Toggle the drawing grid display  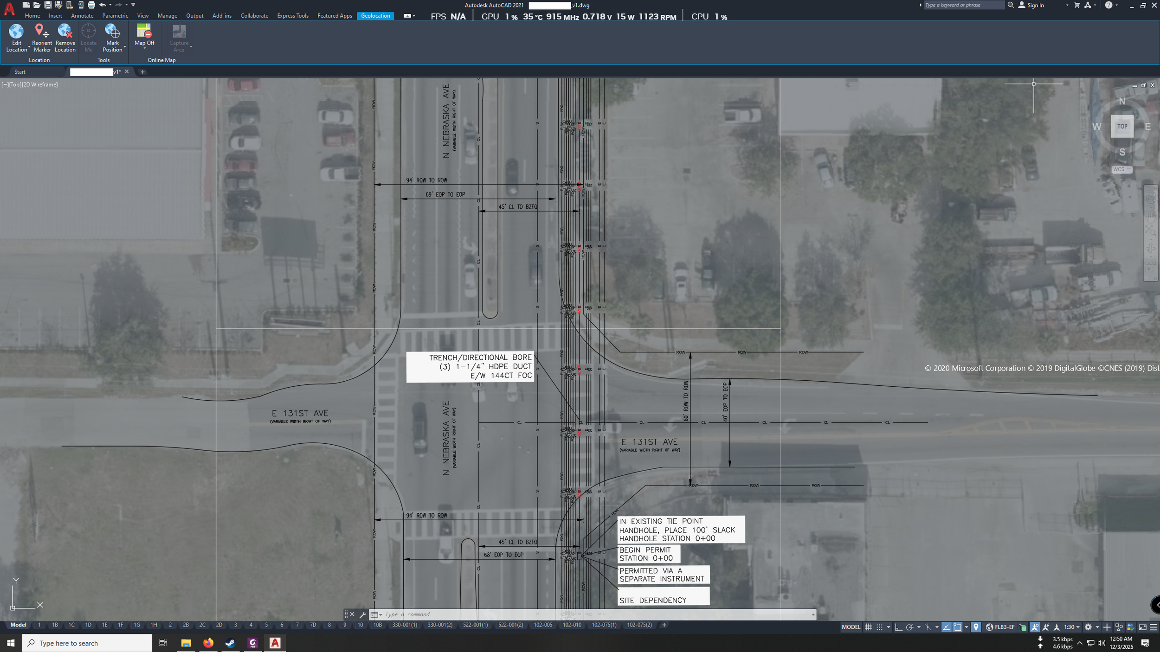(868, 627)
